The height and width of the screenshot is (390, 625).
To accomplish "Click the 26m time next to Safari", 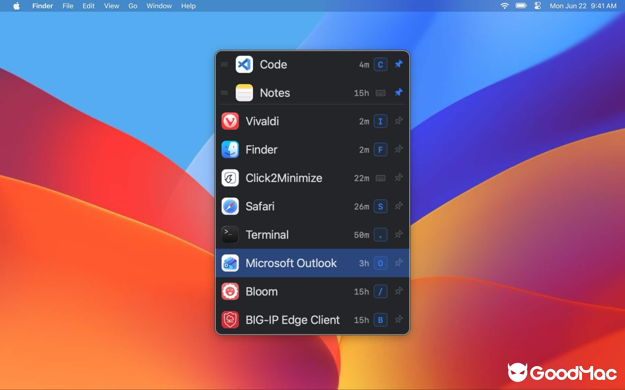I will click(362, 207).
